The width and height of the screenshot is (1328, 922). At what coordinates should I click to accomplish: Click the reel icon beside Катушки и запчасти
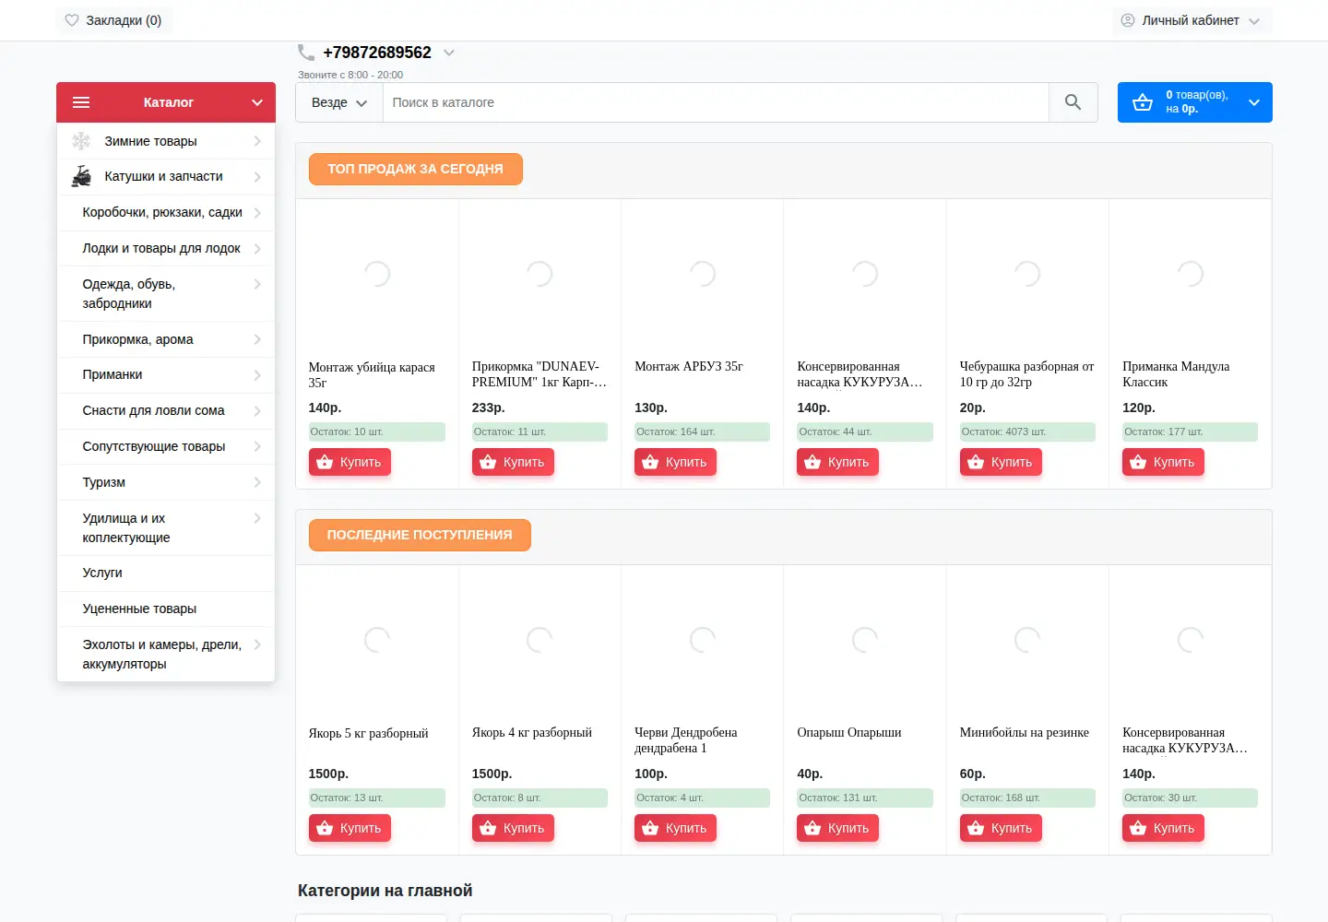coord(81,176)
